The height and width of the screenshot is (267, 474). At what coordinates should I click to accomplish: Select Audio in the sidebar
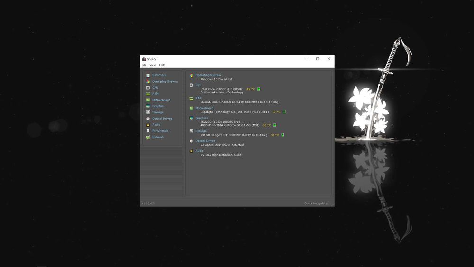[156, 125]
